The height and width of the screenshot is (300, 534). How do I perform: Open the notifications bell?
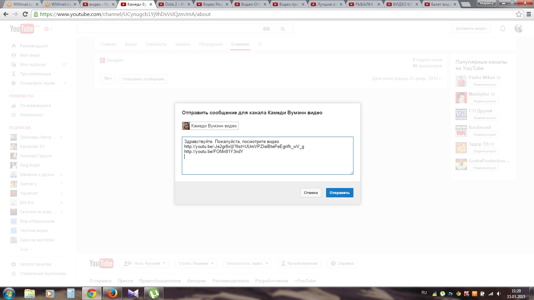click(x=503, y=29)
